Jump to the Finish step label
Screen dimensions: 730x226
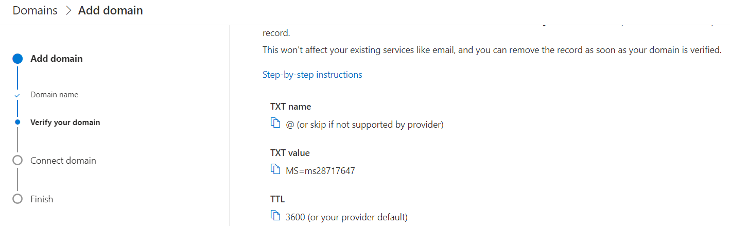click(42, 199)
